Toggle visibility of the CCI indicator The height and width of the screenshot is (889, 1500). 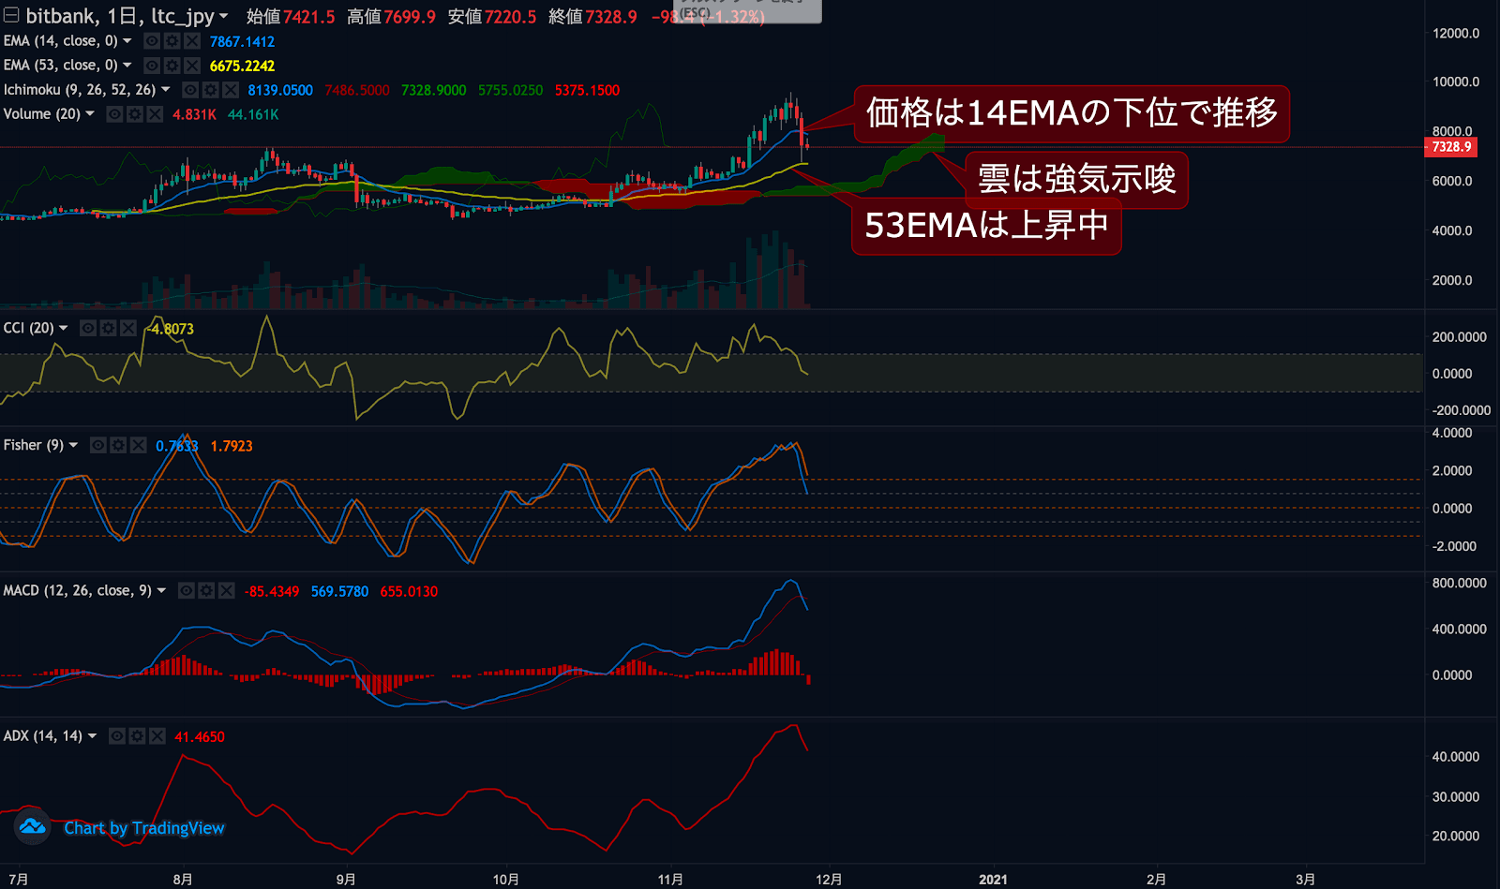pos(88,328)
